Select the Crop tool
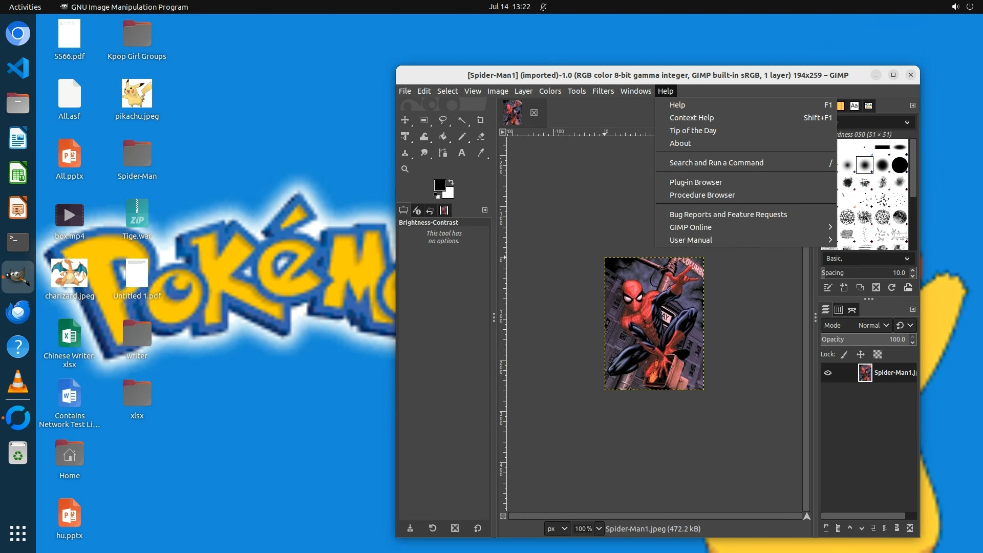This screenshot has height=553, width=983. pyautogui.click(x=480, y=120)
